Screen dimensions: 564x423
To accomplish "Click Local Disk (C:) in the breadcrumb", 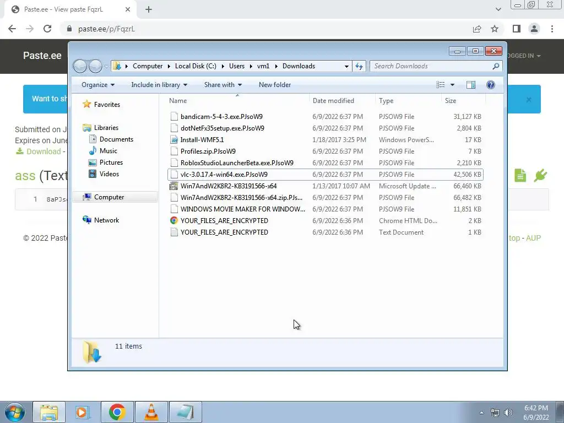I will (x=196, y=66).
